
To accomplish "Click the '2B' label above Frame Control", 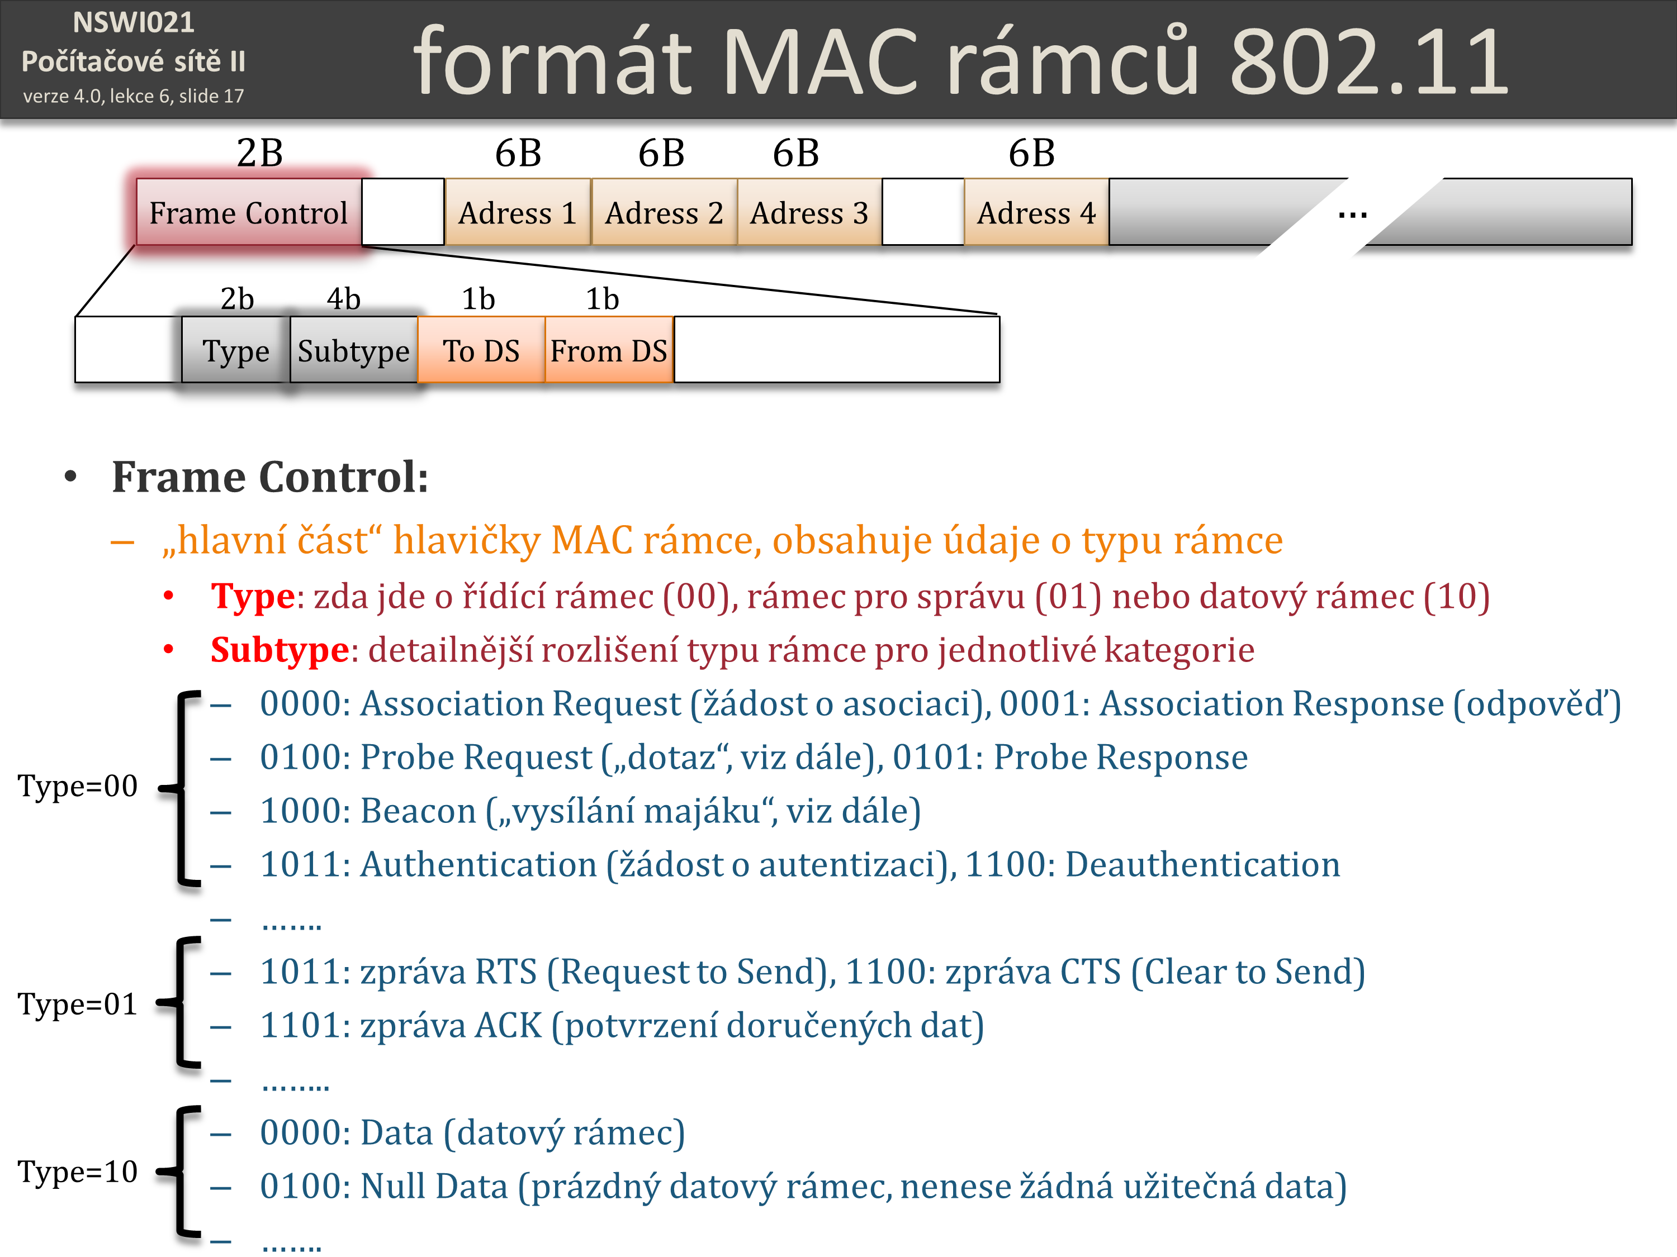I will 260,153.
